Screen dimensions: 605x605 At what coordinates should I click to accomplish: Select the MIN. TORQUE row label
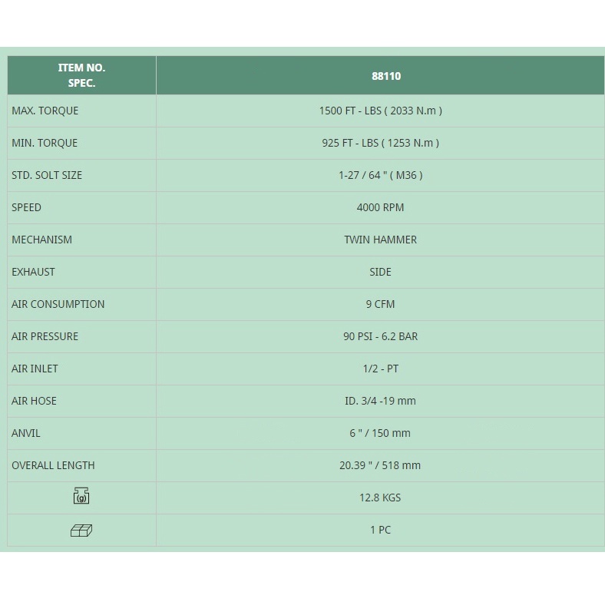[45, 143]
